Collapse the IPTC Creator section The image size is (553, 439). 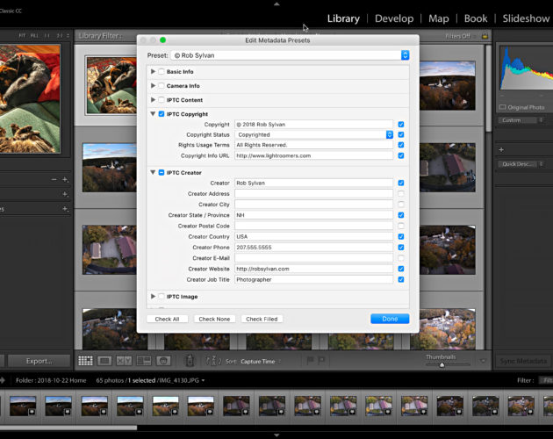[x=153, y=172]
